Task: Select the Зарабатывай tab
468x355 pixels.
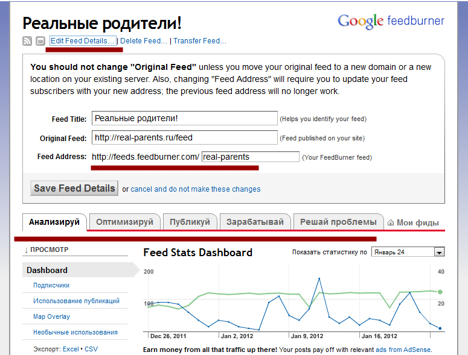Action: coord(255,222)
